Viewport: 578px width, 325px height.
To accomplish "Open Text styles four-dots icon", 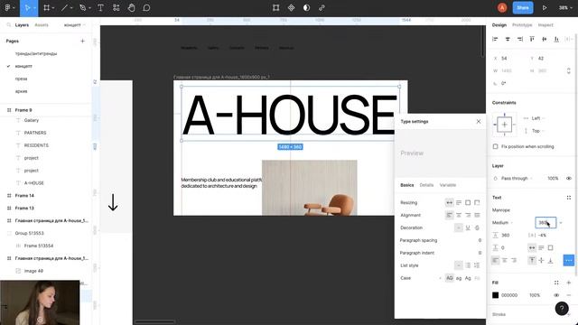I will pyautogui.click(x=569, y=198).
